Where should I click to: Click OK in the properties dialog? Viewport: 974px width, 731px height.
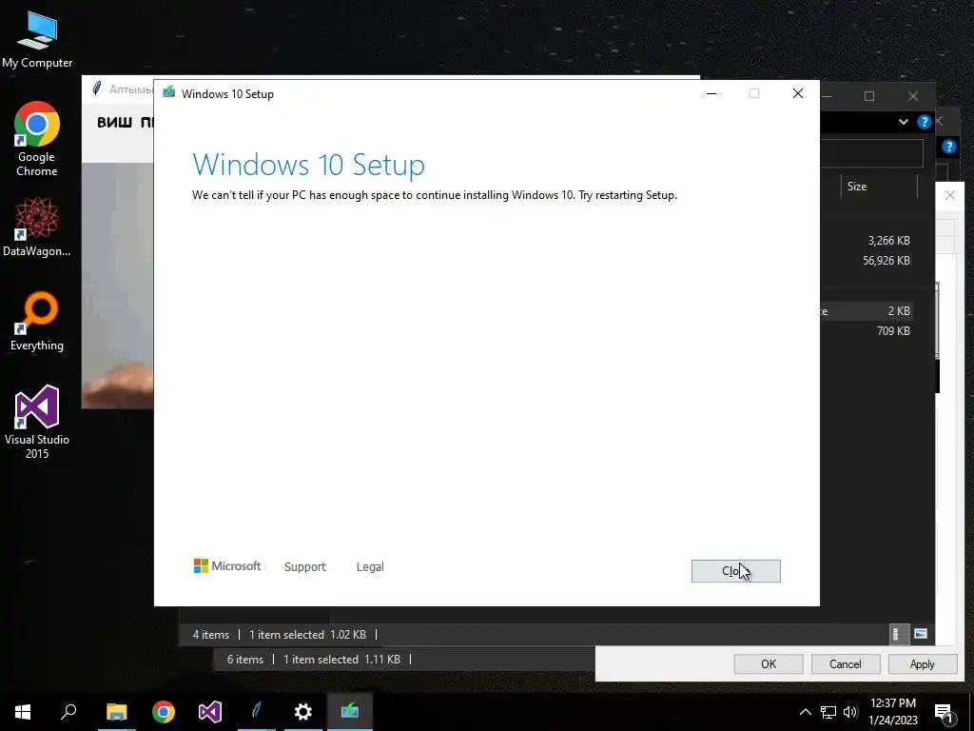[x=769, y=663]
